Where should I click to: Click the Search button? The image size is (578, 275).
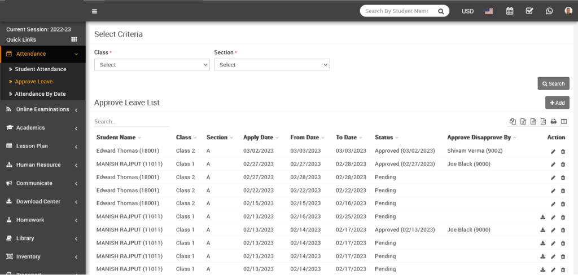pos(553,84)
